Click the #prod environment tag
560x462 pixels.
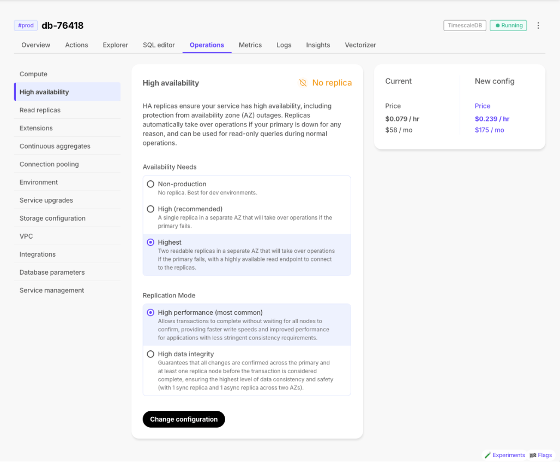[x=26, y=26]
